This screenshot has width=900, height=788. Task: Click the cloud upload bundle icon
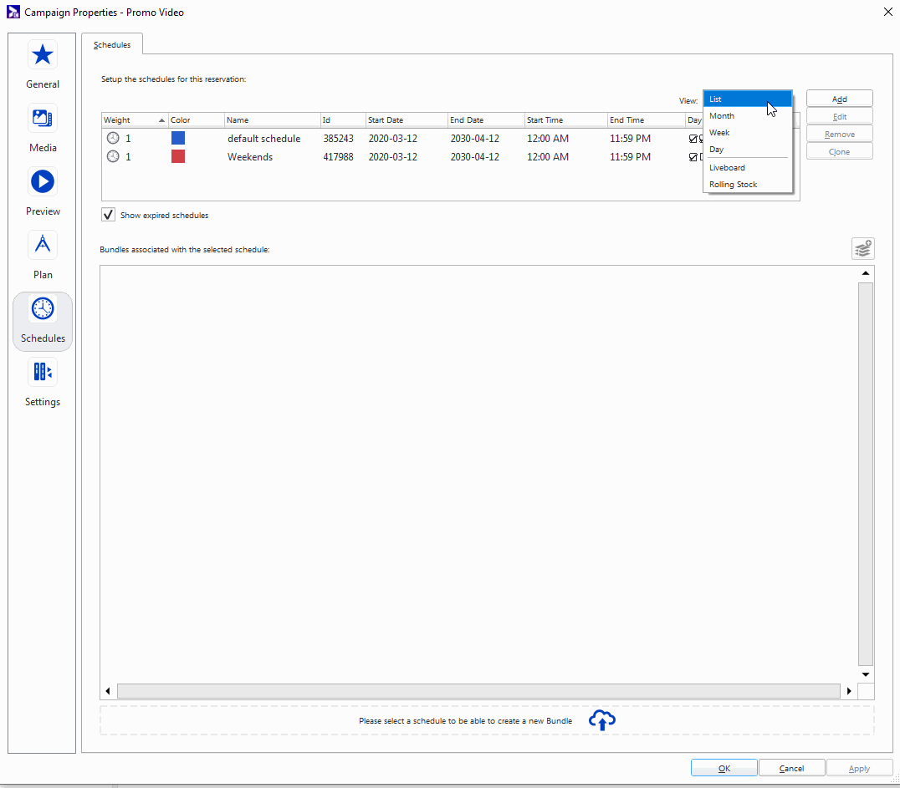pyautogui.click(x=602, y=720)
